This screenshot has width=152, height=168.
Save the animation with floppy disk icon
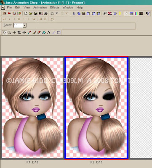(36, 13)
